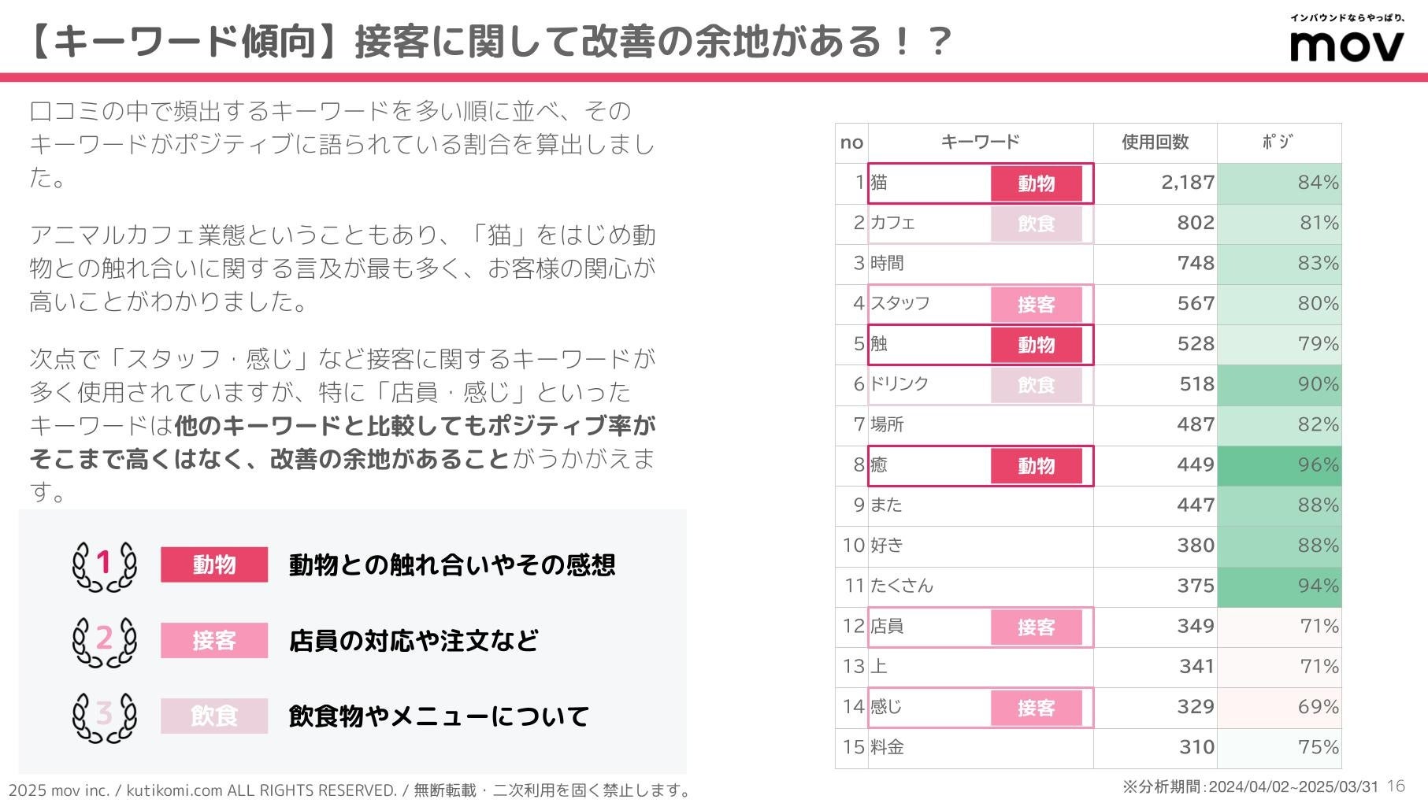Select the キーワード column header
1428x803 pixels.
[x=980, y=142]
